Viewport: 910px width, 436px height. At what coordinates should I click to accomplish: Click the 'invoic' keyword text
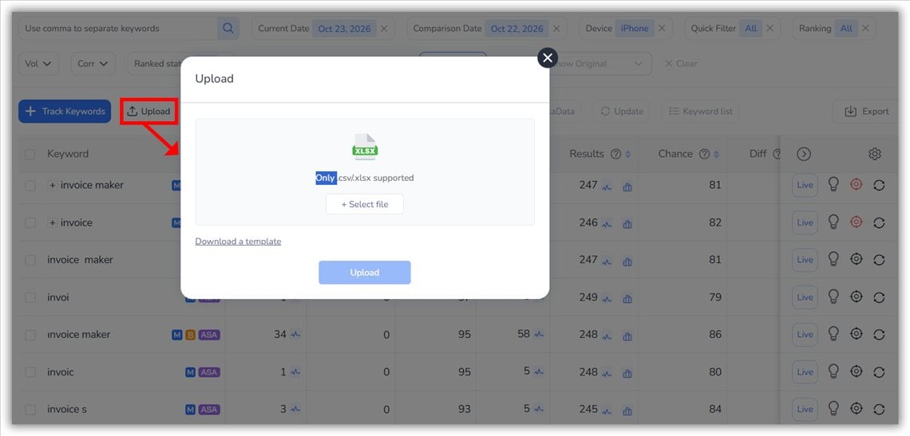coord(61,372)
